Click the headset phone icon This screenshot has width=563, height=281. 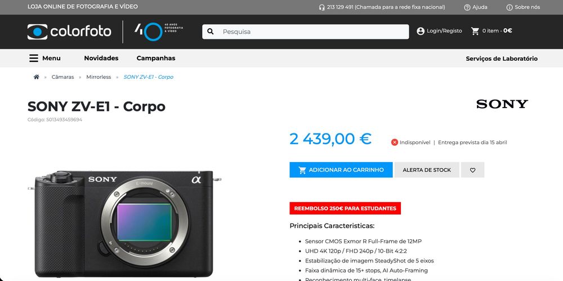click(321, 7)
